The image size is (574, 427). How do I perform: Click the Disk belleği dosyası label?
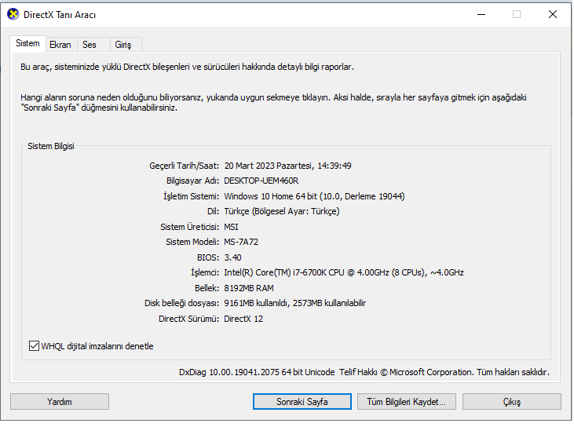pyautogui.click(x=182, y=303)
